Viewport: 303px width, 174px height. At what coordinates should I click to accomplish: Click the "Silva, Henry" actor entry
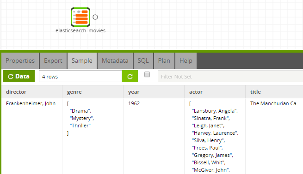click(208, 140)
